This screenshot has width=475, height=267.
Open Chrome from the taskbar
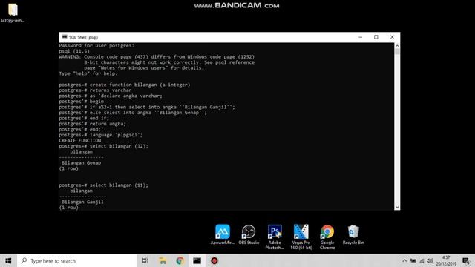180,260
